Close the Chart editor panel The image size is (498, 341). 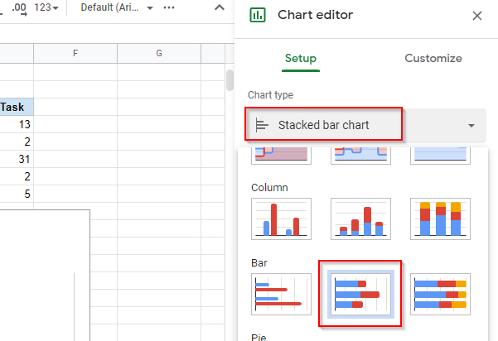coord(476,15)
